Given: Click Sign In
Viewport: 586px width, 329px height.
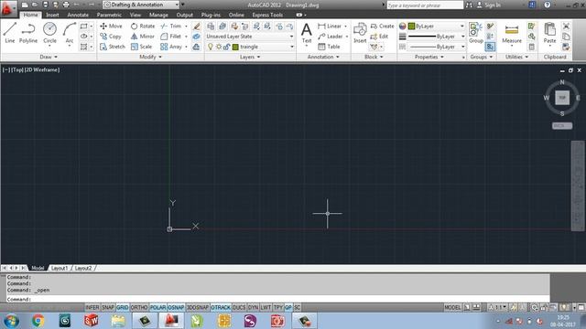Looking at the screenshot, I should pos(489,5).
